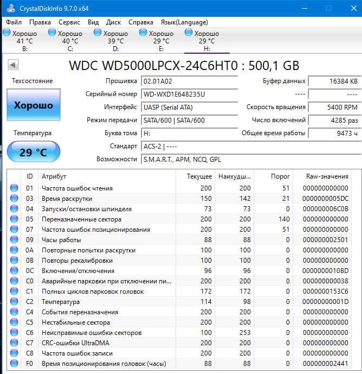Select disk D: status orb at 39 °C
The image size is (362, 374).
98,32
